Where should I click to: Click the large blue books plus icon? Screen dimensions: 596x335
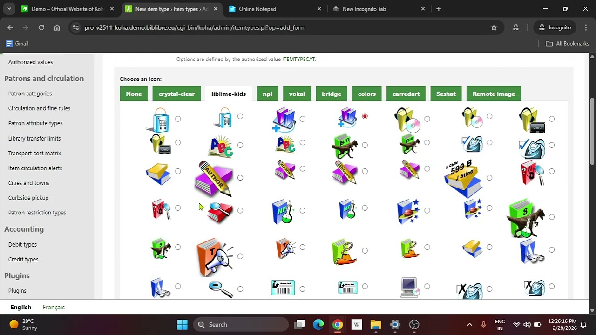[x=284, y=120]
